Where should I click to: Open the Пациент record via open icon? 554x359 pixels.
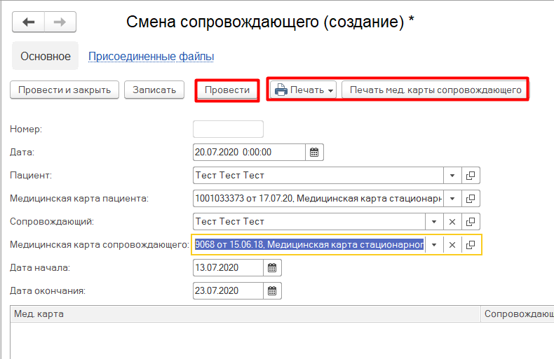coord(471,175)
